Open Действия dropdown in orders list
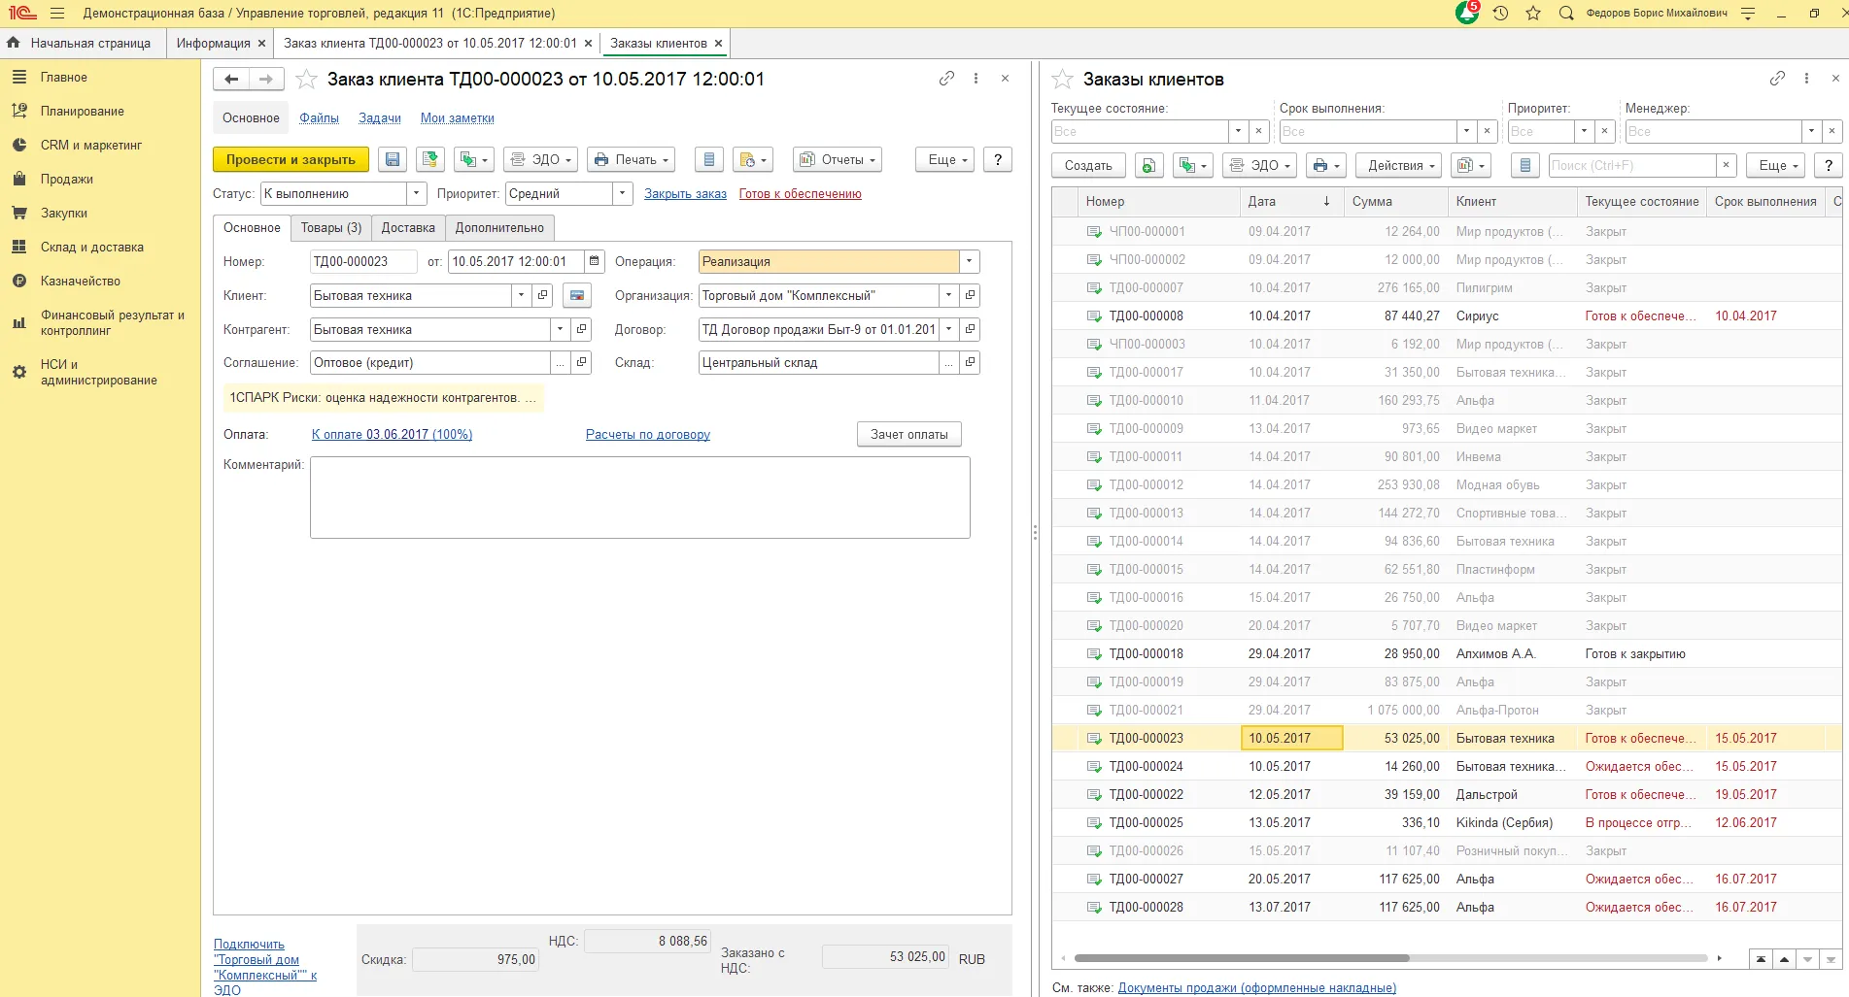Screen dimensions: 1849x997 pos(1398,166)
